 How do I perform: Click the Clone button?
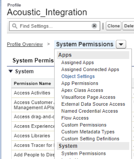click(x=113, y=26)
